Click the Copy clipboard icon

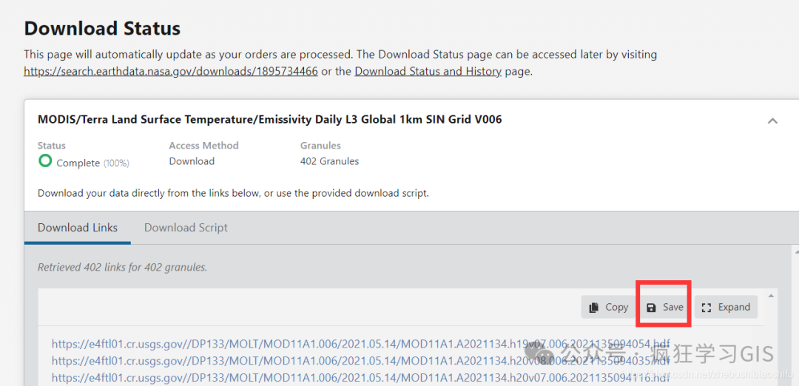coord(593,308)
